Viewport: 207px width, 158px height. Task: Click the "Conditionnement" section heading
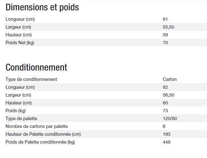36,67
